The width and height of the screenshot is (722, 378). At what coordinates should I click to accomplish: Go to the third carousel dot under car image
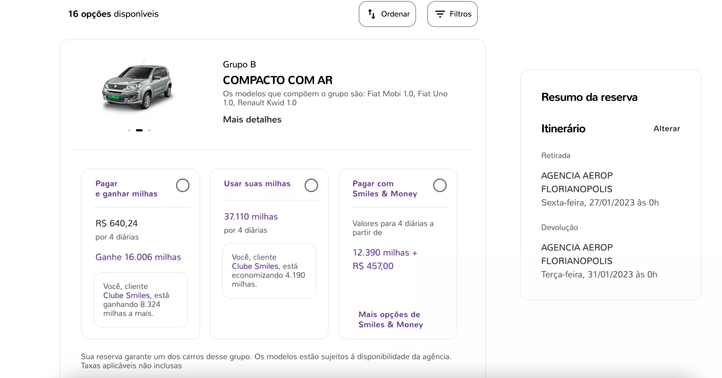click(x=149, y=130)
